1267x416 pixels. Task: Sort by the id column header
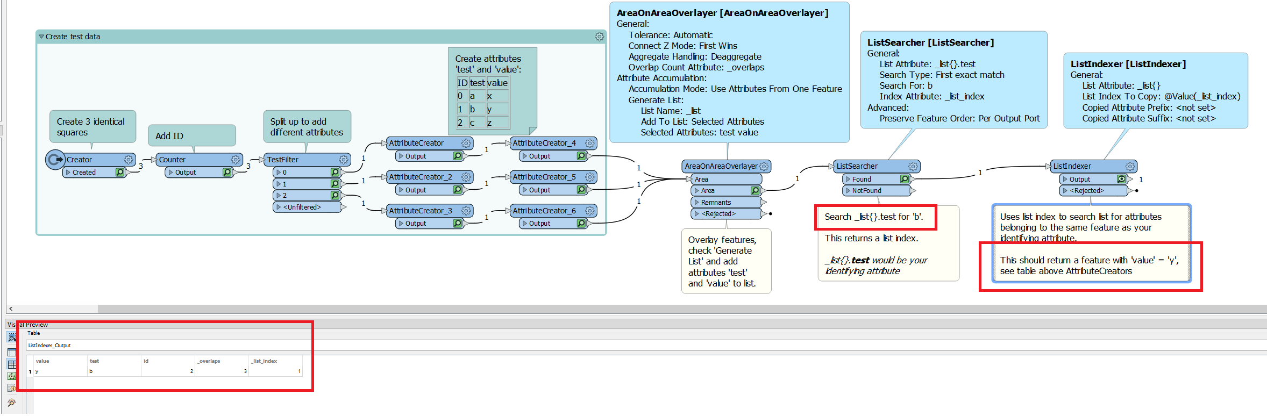pos(168,361)
